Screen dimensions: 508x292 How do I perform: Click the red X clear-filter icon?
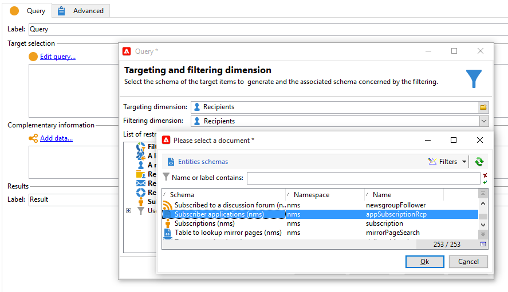(x=485, y=175)
